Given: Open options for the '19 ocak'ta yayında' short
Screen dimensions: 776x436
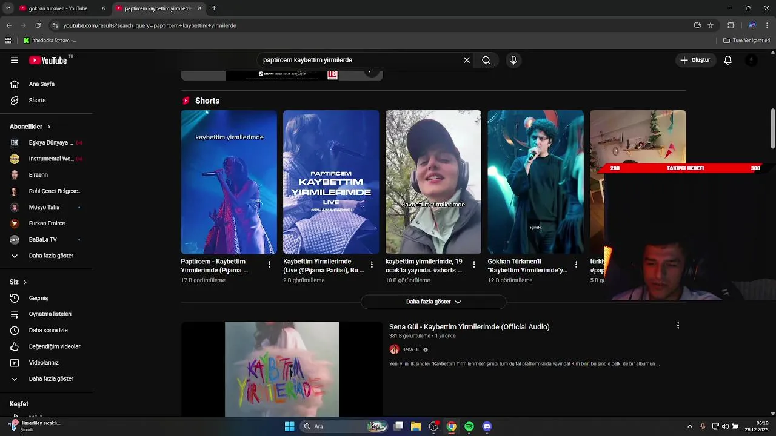Looking at the screenshot, I should pos(474,265).
